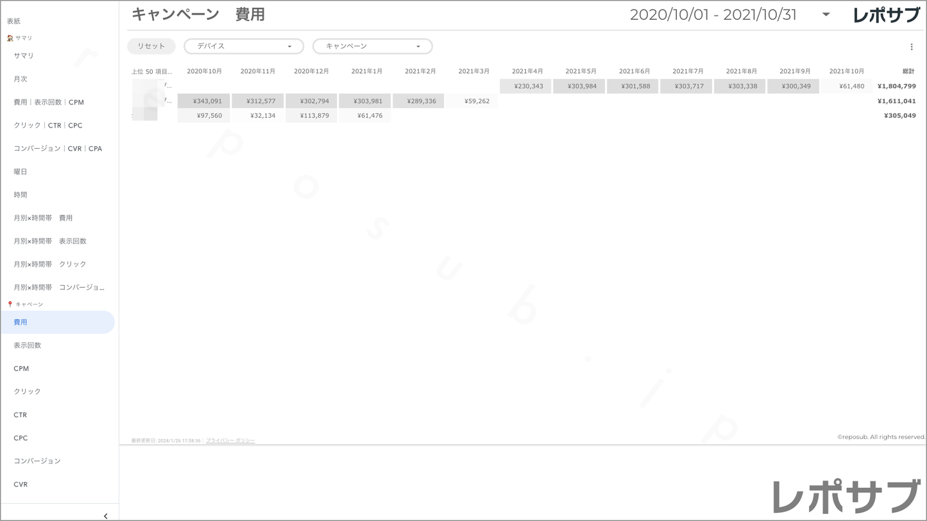Open the デバイス filter dropdown

pos(244,46)
